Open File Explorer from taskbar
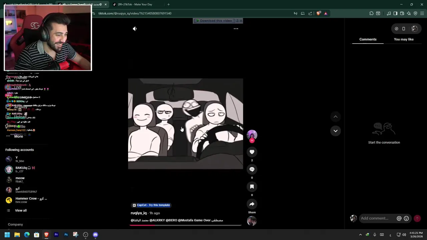427x240 pixels. coord(17,235)
